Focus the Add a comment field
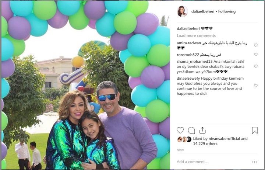265x170 pixels. pyautogui.click(x=213, y=162)
